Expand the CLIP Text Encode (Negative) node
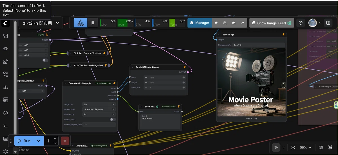 coord(71,65)
